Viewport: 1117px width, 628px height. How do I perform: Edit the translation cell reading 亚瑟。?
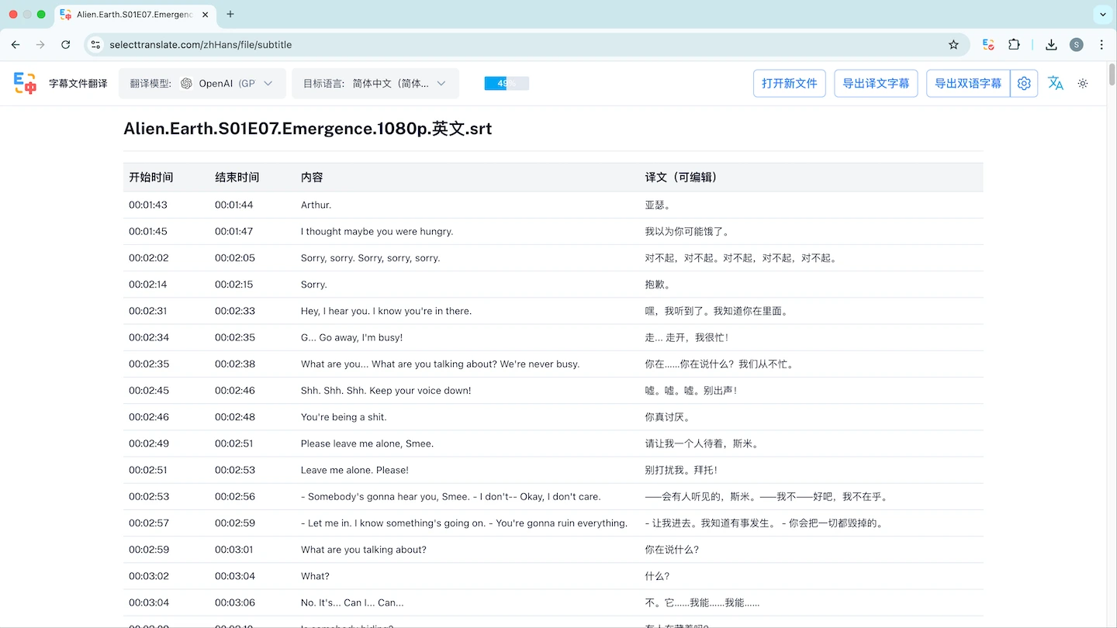[658, 205]
